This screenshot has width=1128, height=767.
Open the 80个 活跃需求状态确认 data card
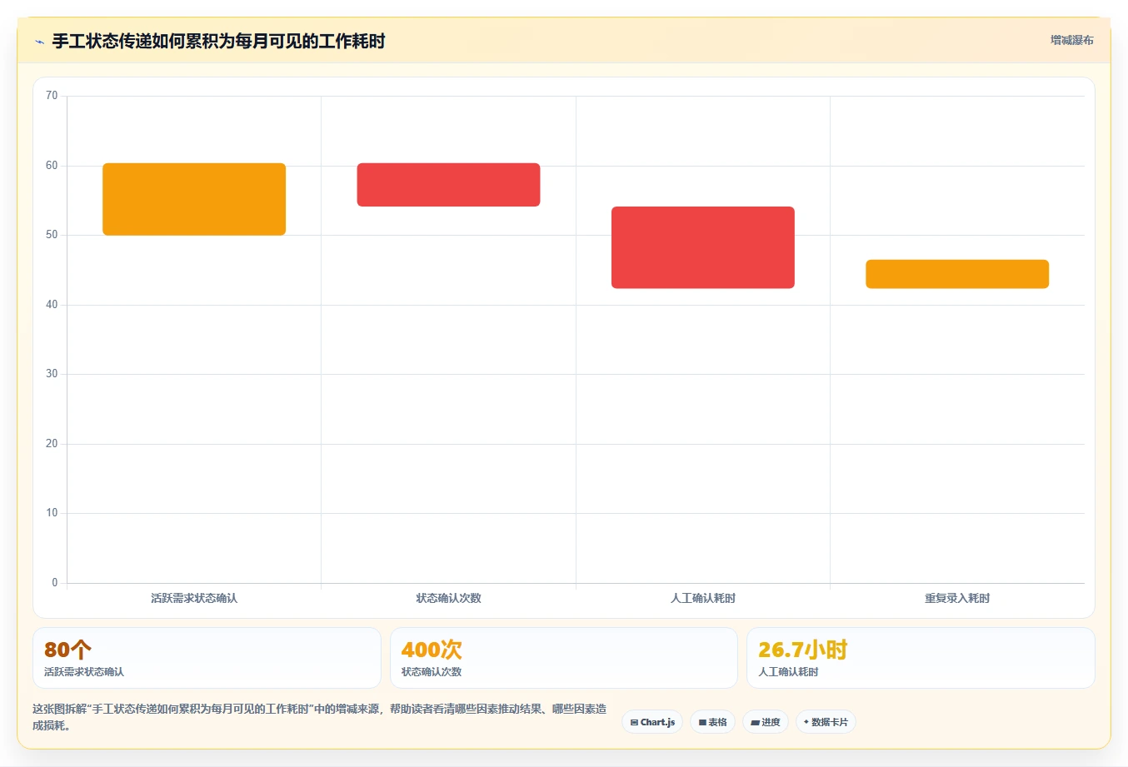(207, 658)
